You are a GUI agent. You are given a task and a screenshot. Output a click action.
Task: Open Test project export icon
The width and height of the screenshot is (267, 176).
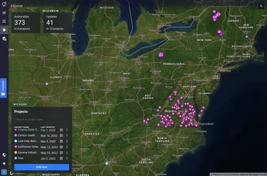pyautogui.click(x=61, y=158)
